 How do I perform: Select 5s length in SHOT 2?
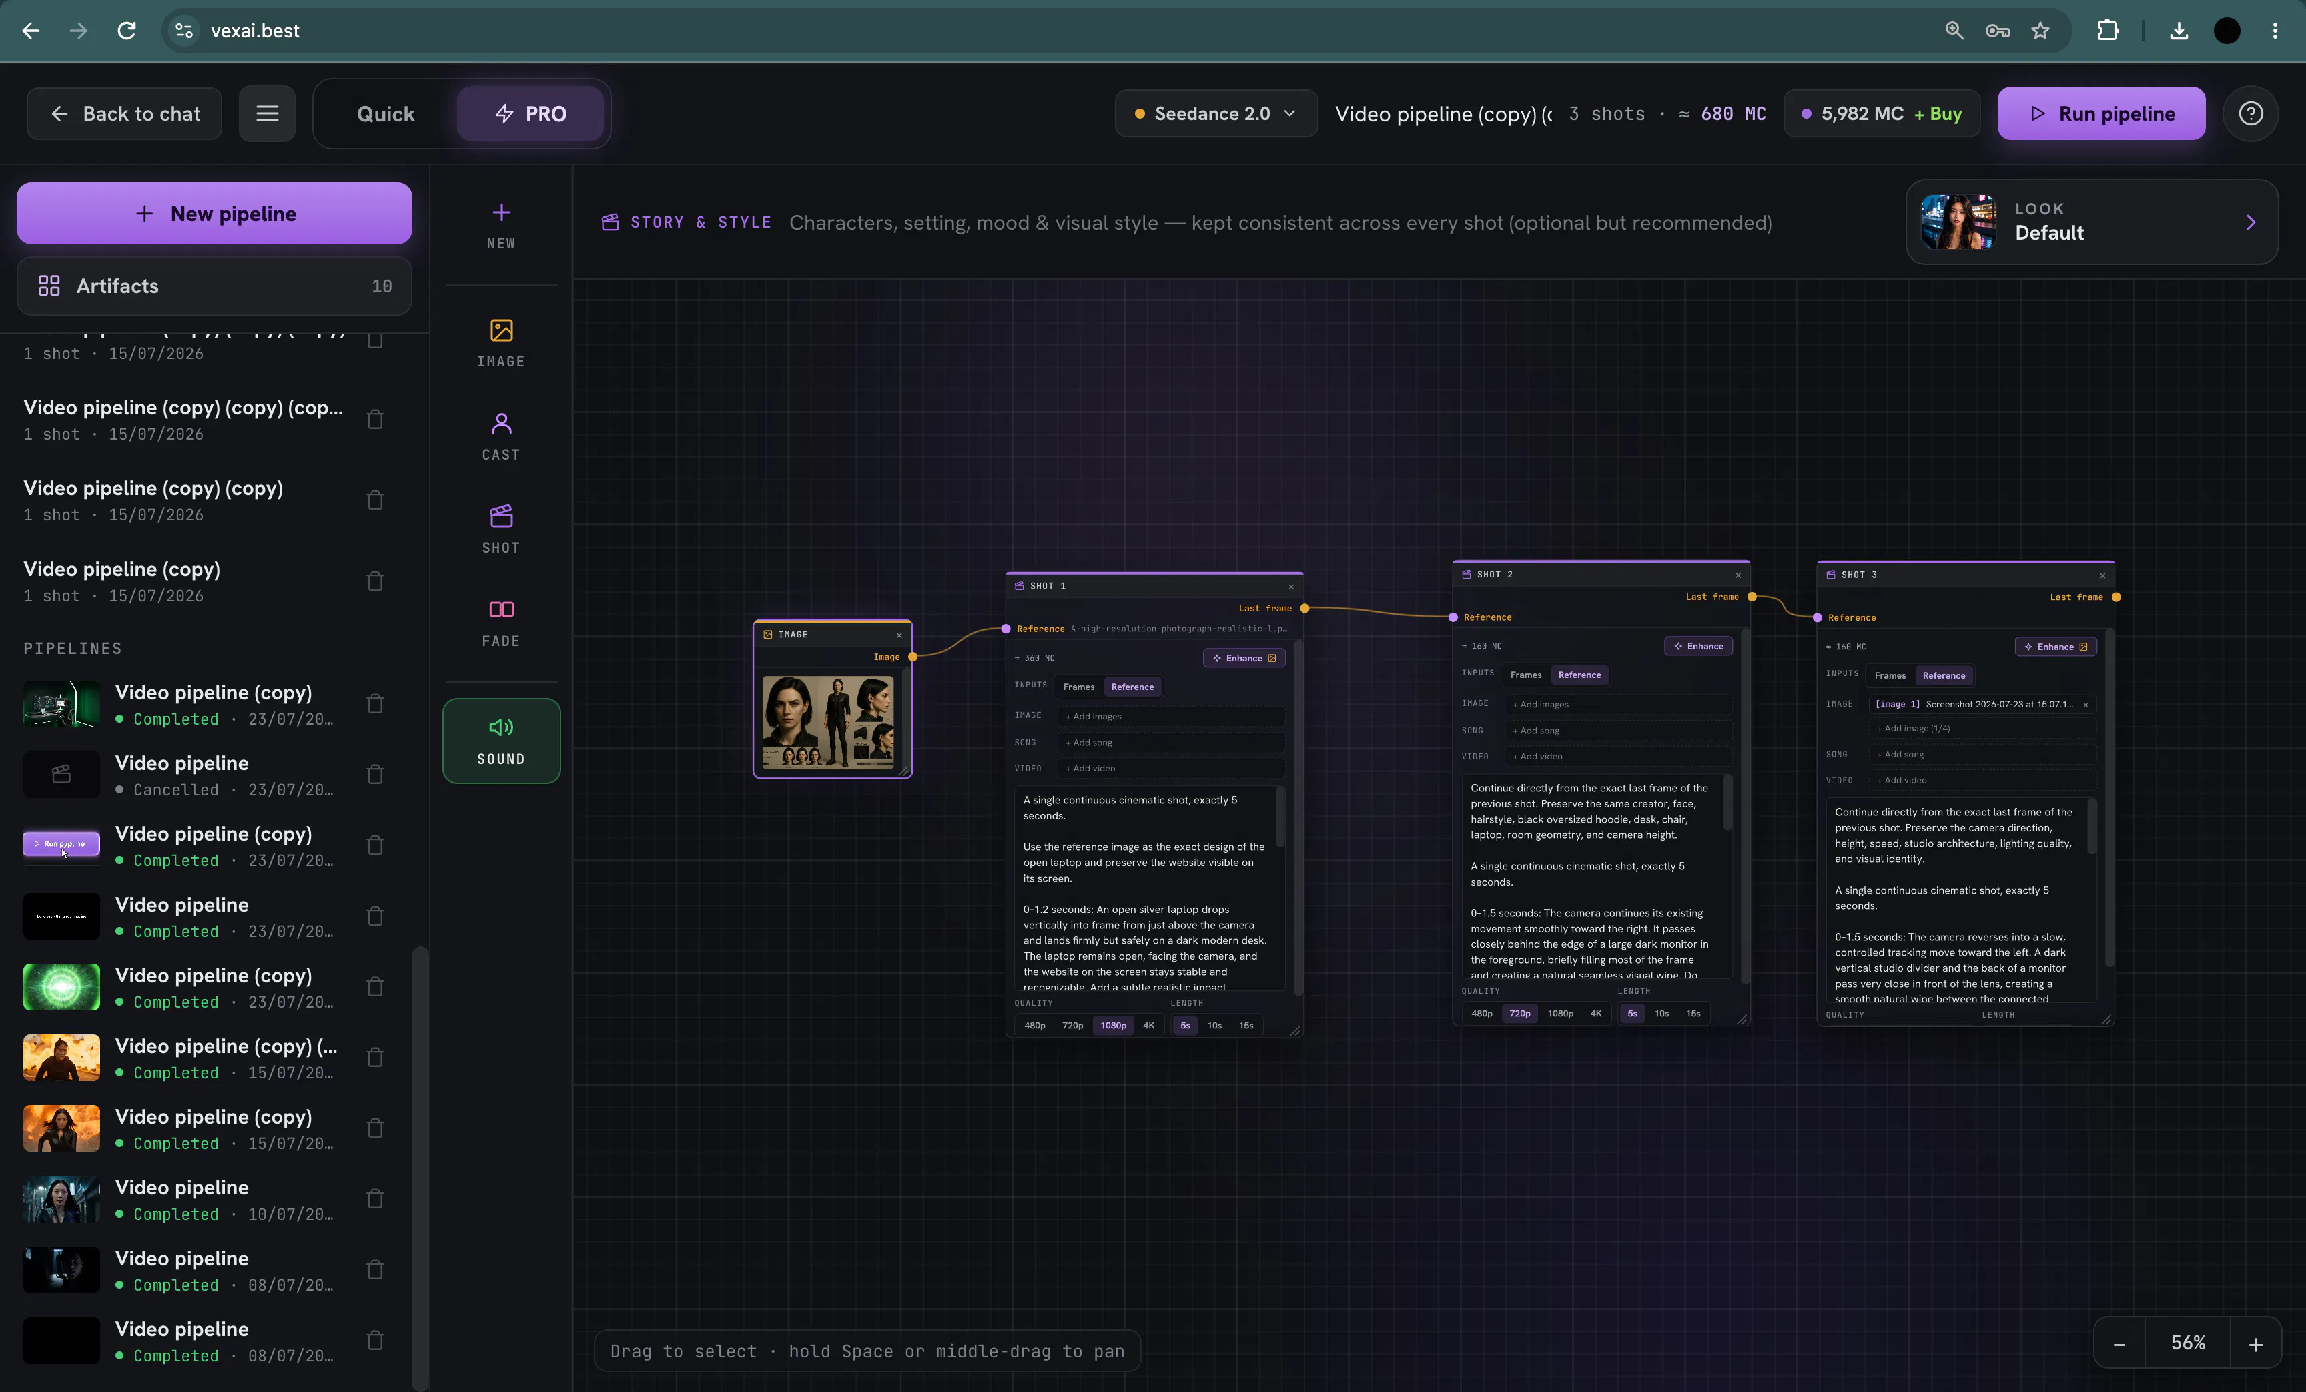(x=1632, y=1014)
